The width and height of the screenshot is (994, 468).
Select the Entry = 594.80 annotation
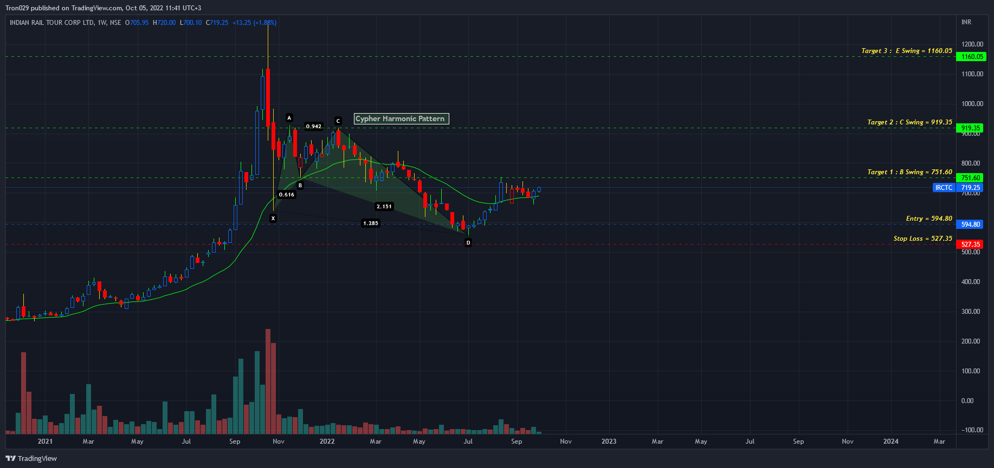pos(929,219)
